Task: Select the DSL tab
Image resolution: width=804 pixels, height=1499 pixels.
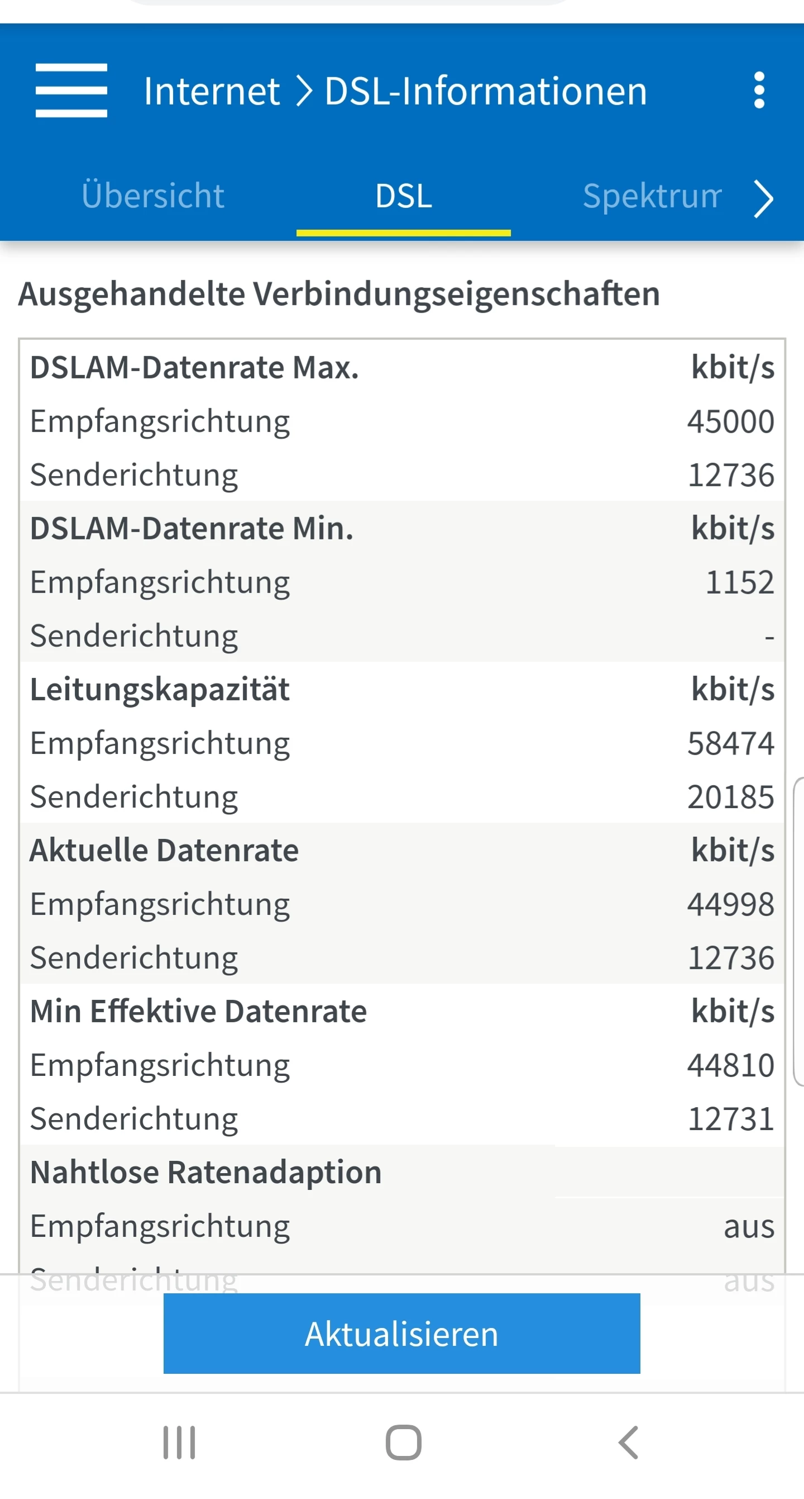Action: [x=404, y=196]
